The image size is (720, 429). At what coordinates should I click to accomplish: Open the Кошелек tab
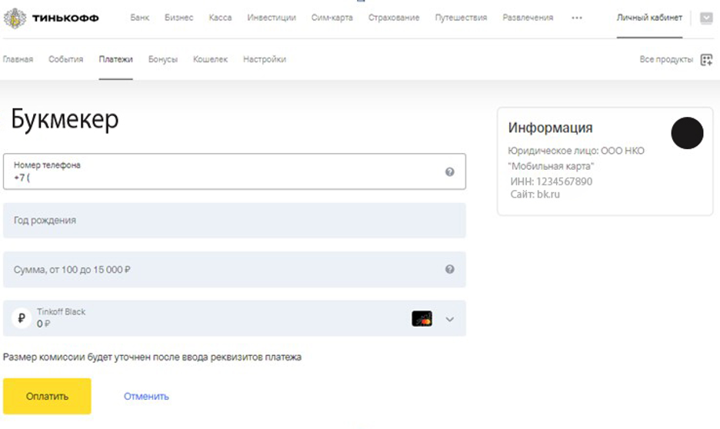tap(210, 59)
